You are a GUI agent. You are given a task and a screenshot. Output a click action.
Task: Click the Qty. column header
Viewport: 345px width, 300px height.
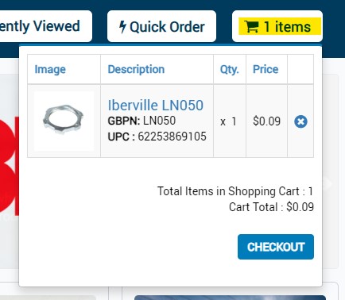[x=230, y=69]
